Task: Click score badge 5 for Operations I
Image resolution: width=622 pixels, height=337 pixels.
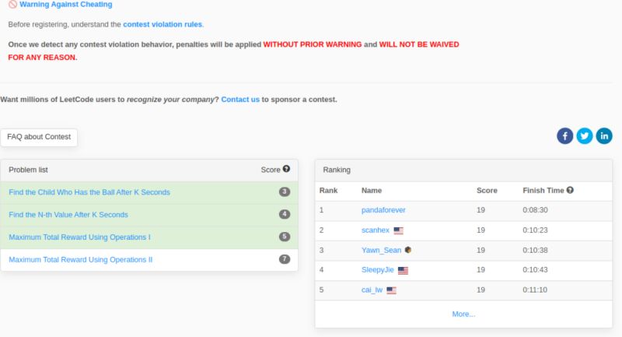Action: point(285,237)
